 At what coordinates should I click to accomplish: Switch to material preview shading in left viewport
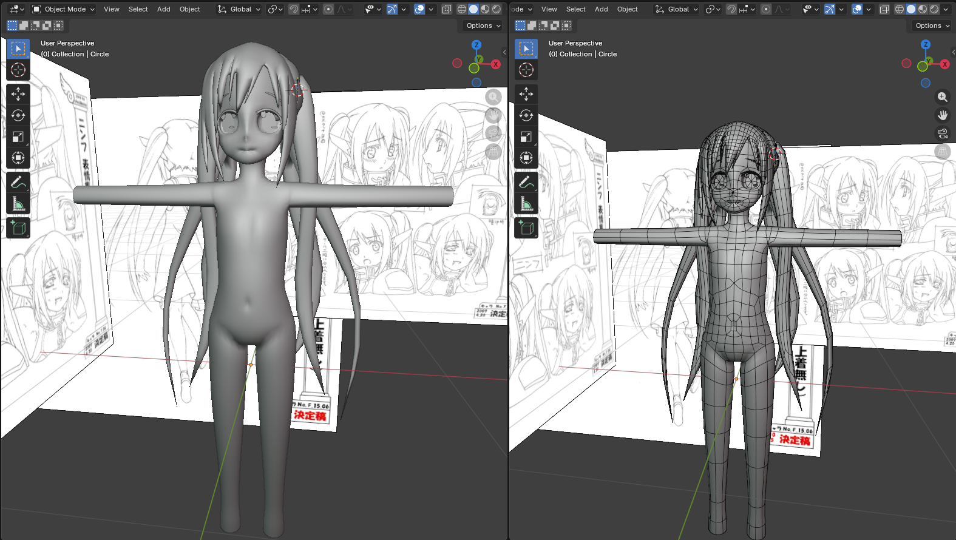click(485, 9)
